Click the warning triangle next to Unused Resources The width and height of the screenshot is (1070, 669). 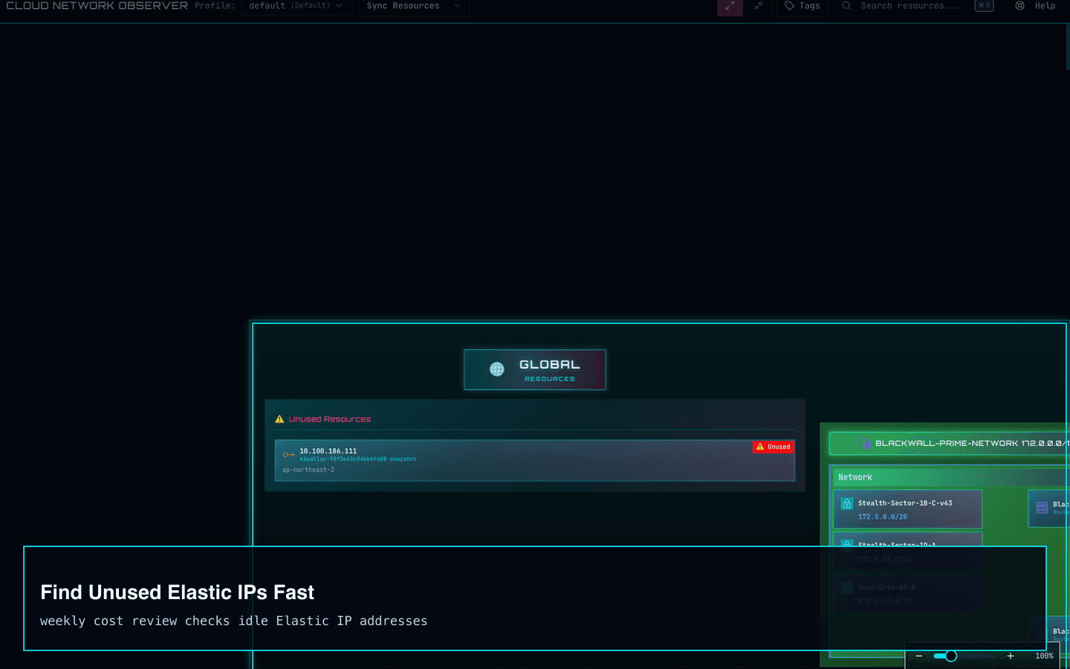click(x=279, y=418)
